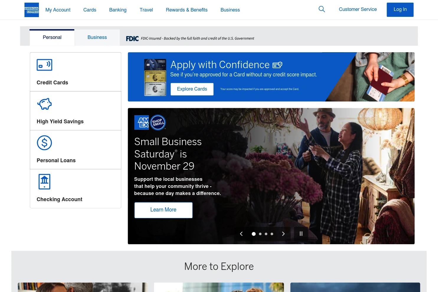Click the card checkmark icon beside Apply with Confidence

(x=277, y=65)
